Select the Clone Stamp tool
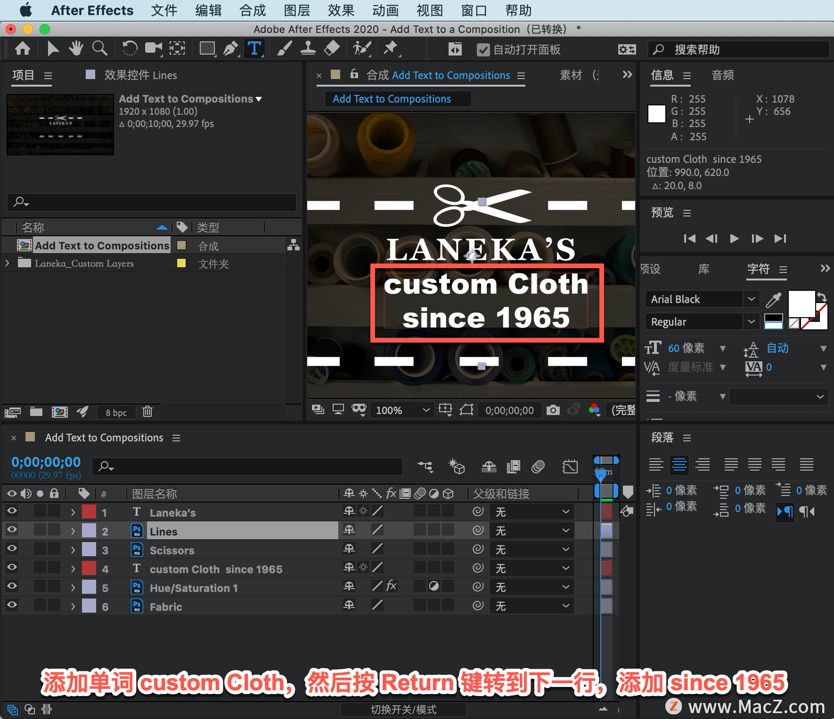 click(308, 48)
